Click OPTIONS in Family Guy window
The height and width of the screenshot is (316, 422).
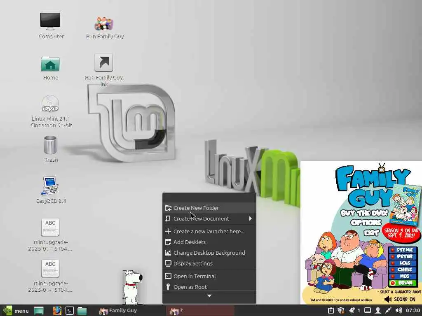tap(366, 223)
